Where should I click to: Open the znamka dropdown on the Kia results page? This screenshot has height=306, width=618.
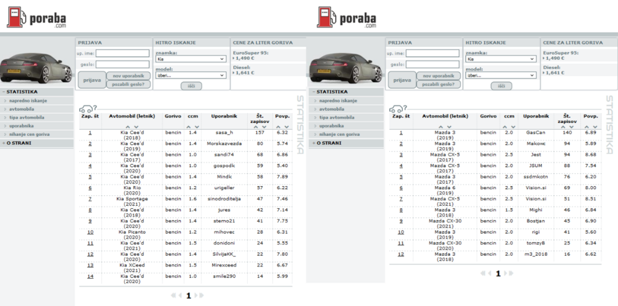tap(192, 59)
